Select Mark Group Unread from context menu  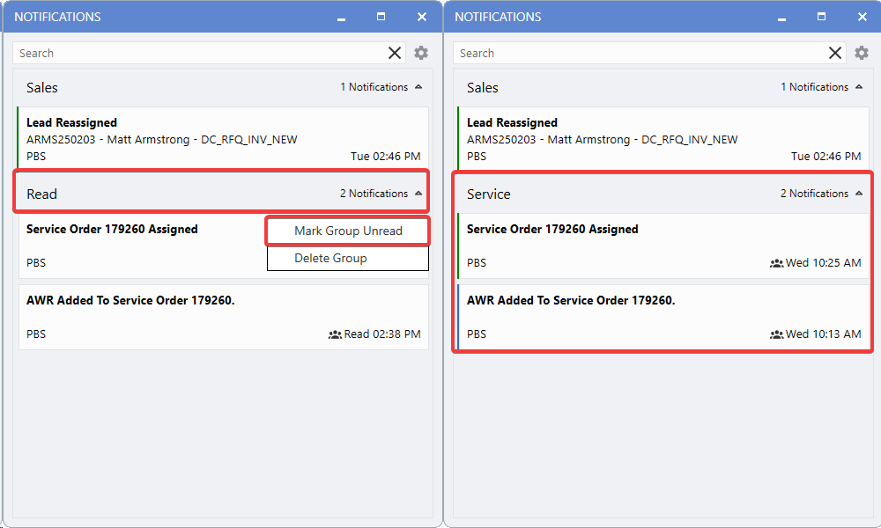(348, 231)
